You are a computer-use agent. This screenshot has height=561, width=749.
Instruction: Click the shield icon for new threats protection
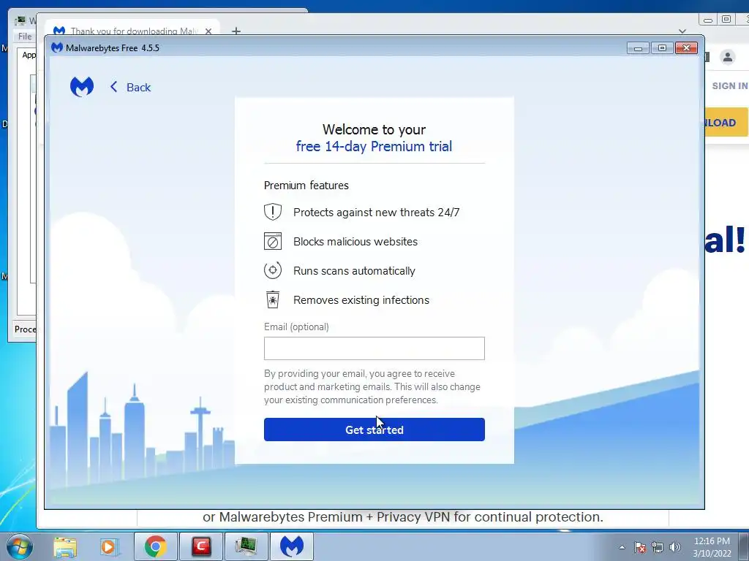pyautogui.click(x=273, y=212)
